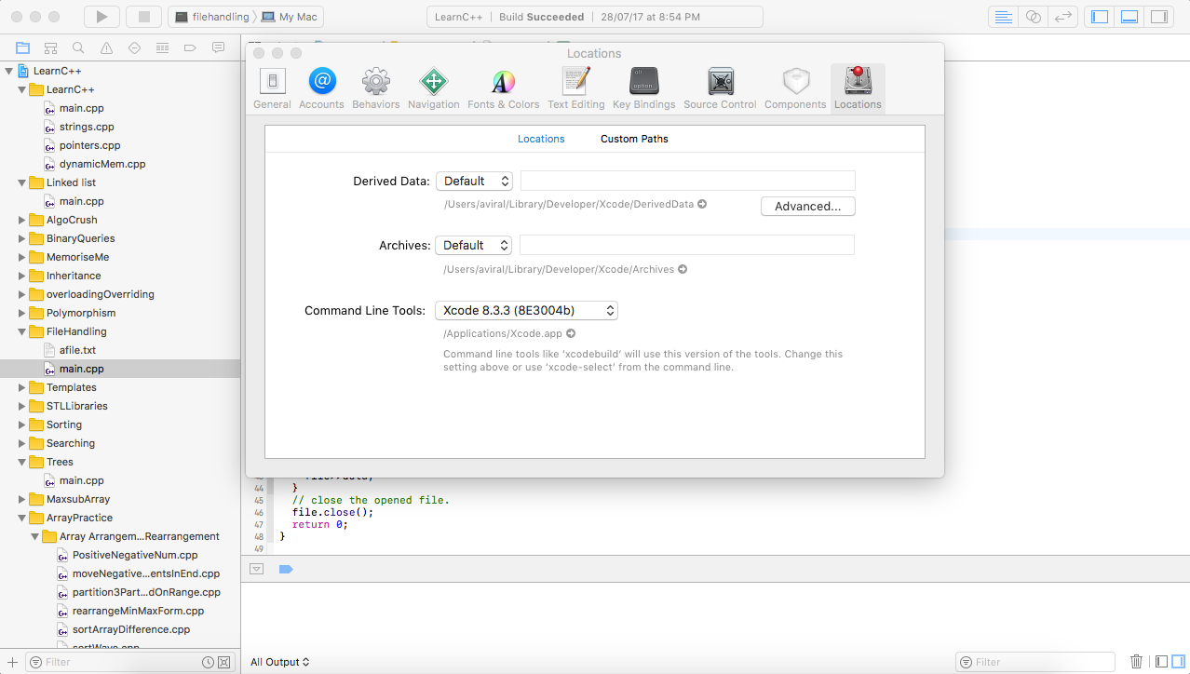Open Components preferences pane
The image size is (1190, 674).
(x=795, y=88)
